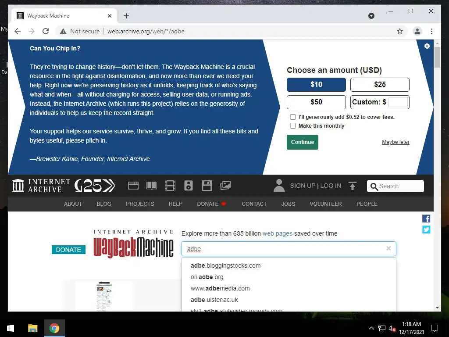Open a new browser tab
Screen dimensions: 449x337
(126, 16)
